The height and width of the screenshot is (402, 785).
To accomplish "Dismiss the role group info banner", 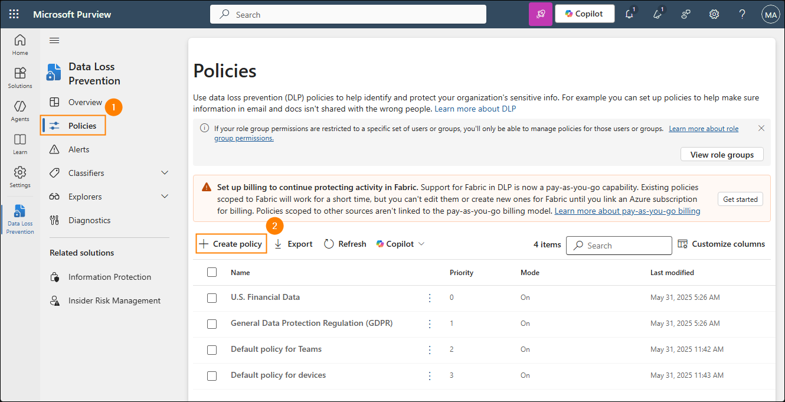I will point(761,128).
